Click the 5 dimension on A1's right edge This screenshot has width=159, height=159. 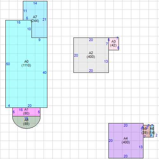click(x=39, y=112)
